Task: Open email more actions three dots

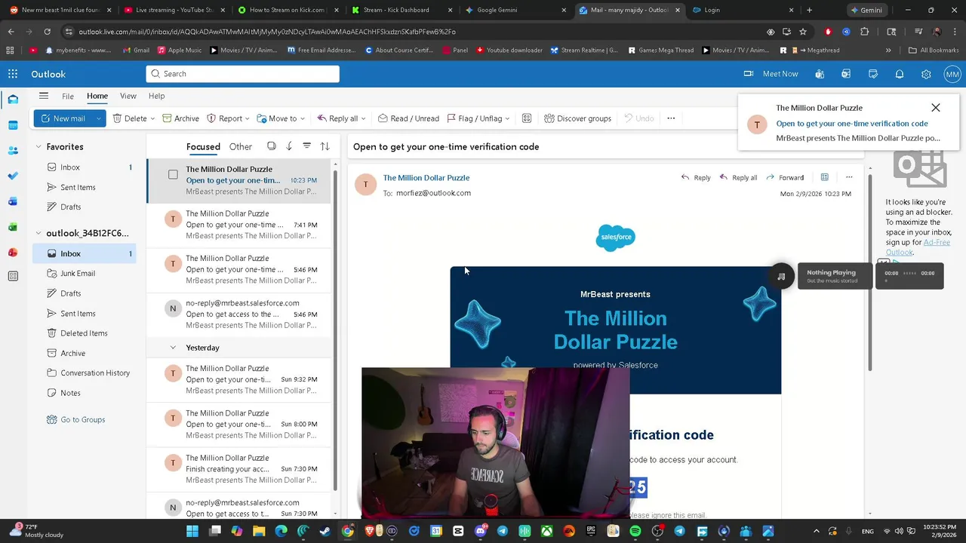Action: pos(849,177)
